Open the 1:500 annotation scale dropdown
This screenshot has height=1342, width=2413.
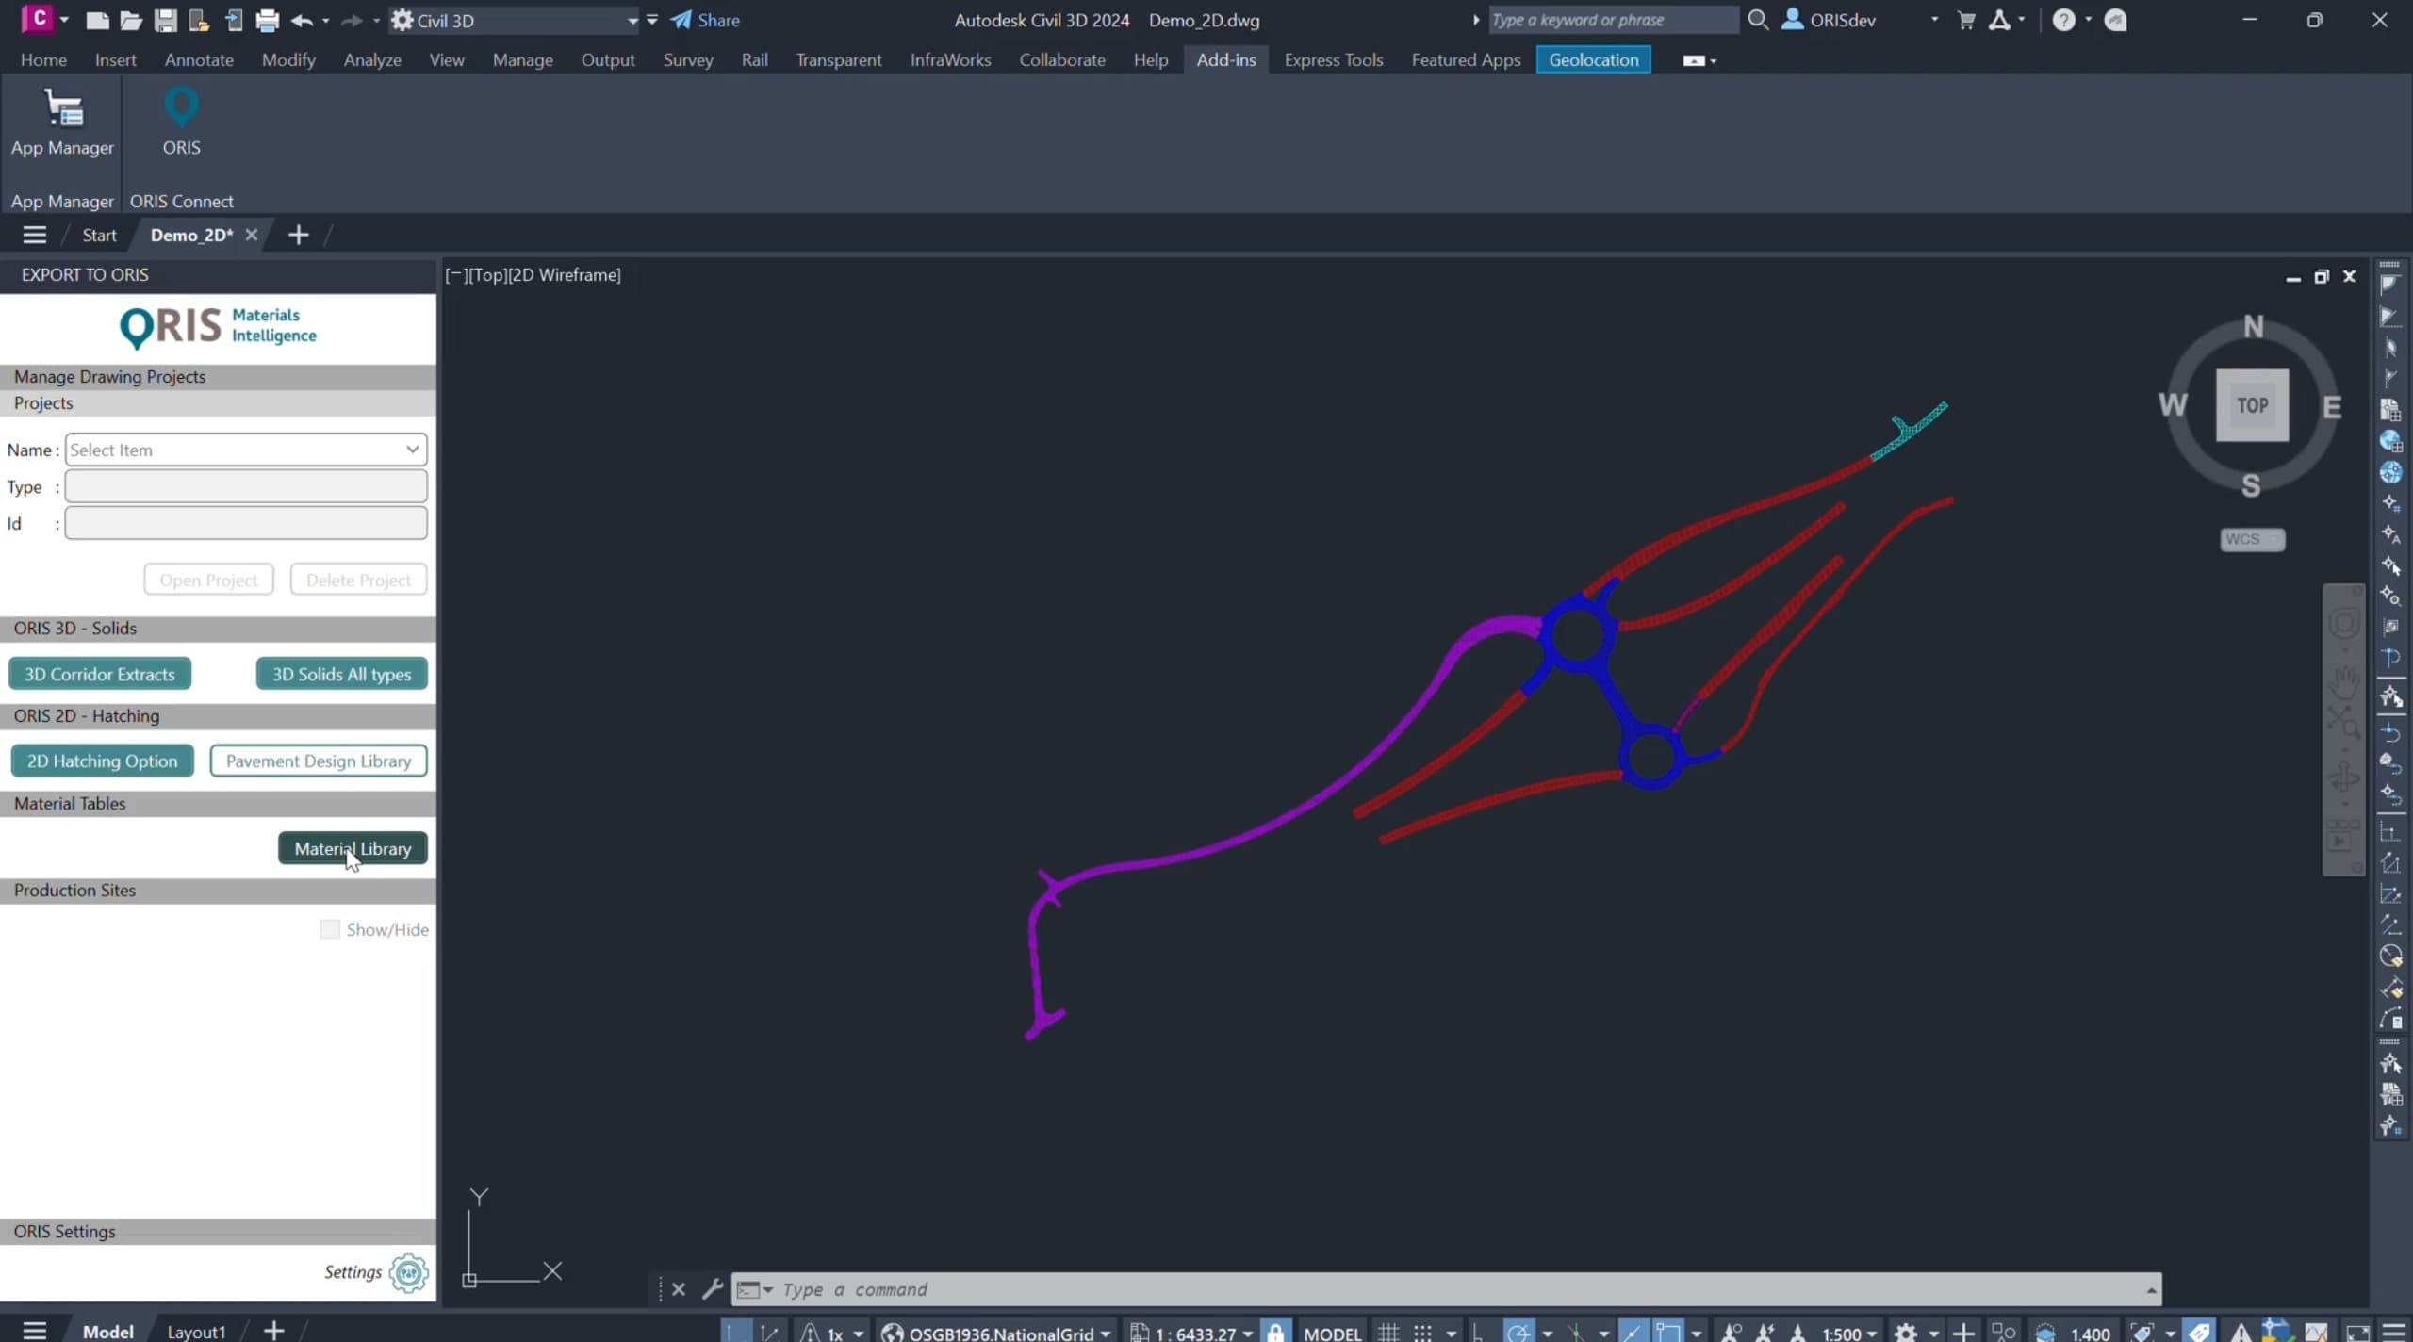coord(1849,1333)
